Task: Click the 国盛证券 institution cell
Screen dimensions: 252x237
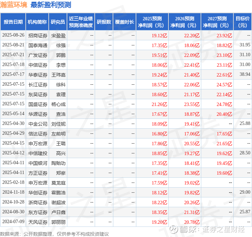Action: click(x=38, y=104)
